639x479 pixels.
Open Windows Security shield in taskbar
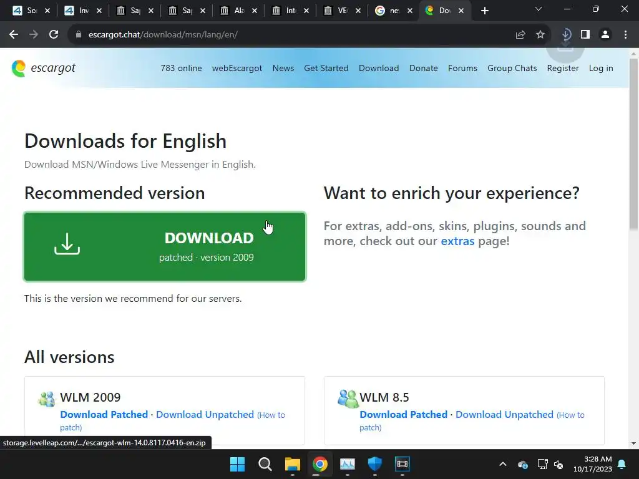click(x=374, y=464)
